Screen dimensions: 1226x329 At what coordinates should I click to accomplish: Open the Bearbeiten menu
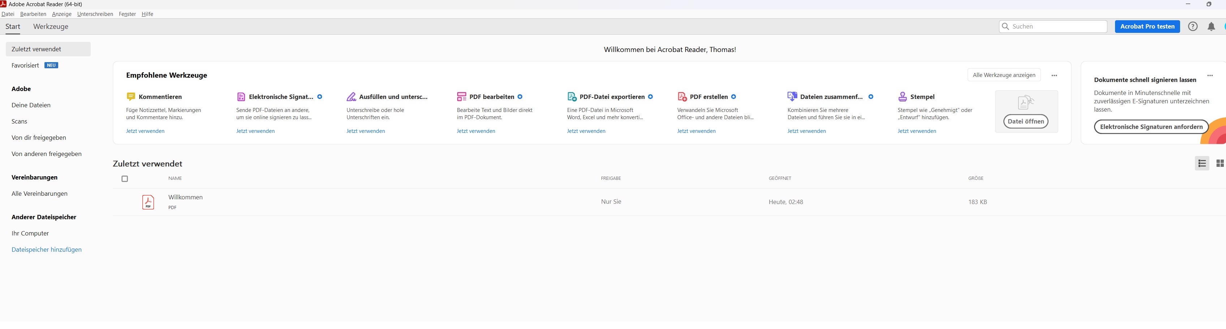click(x=33, y=14)
